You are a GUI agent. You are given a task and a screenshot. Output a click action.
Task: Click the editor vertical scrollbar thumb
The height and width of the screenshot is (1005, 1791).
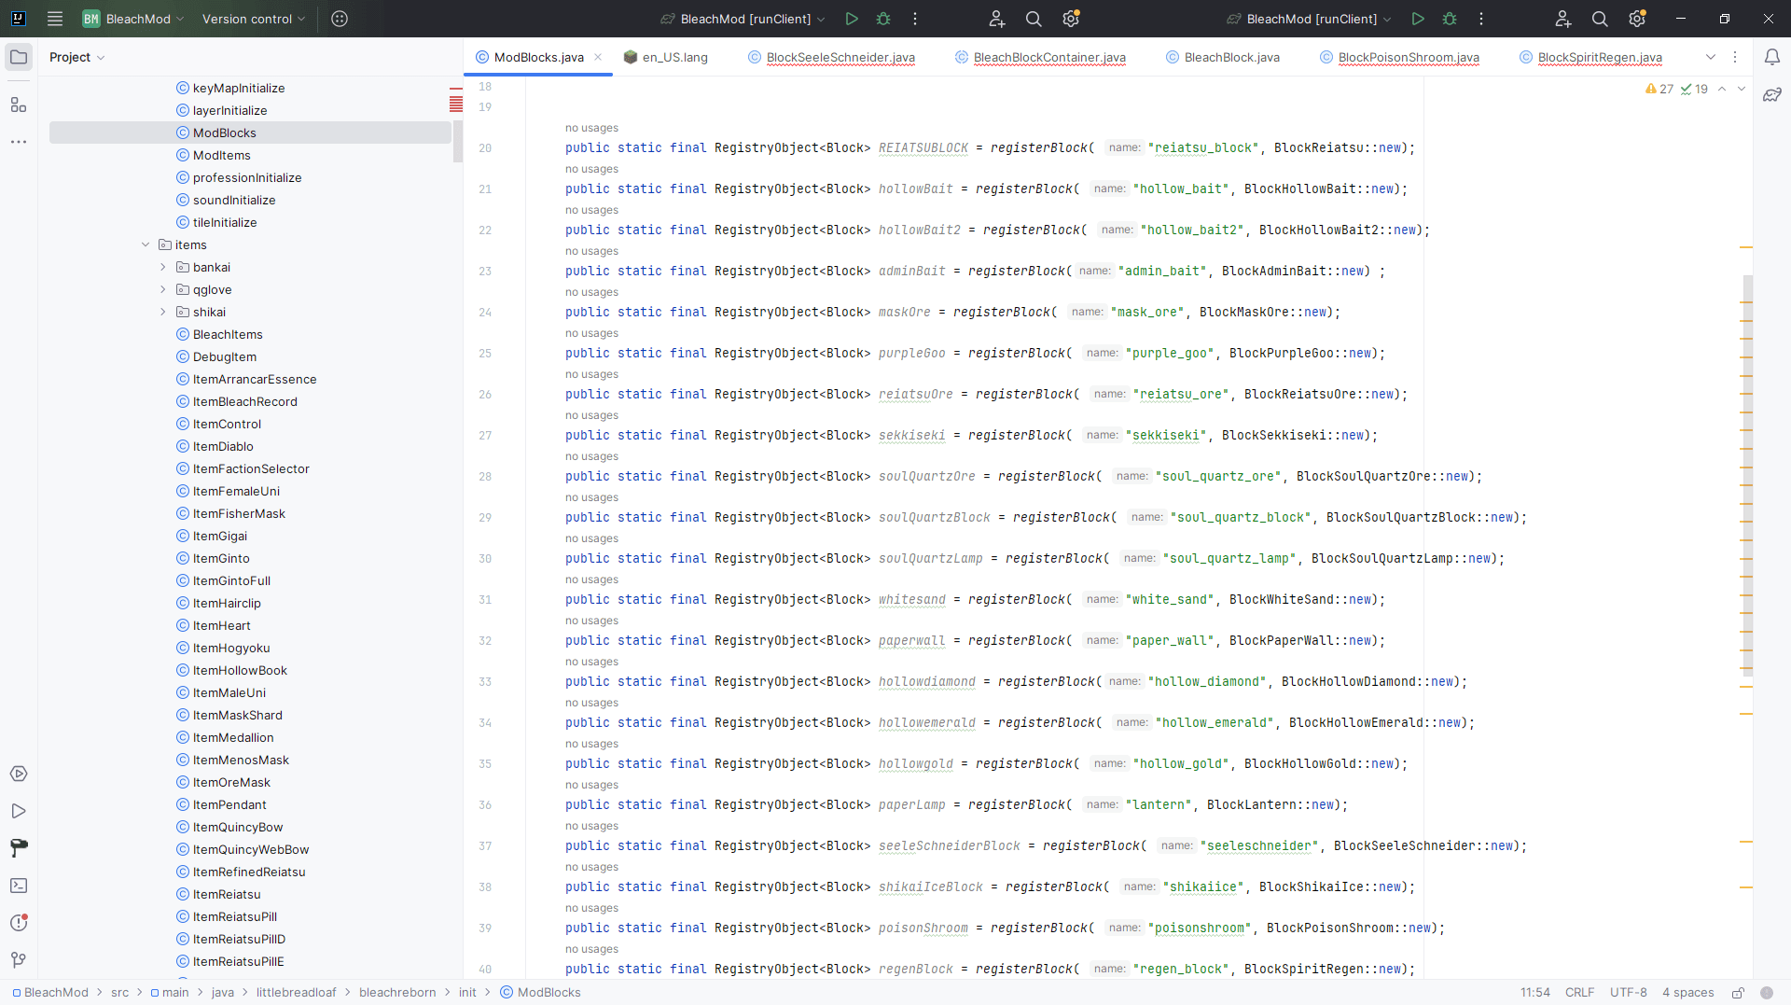[1747, 475]
